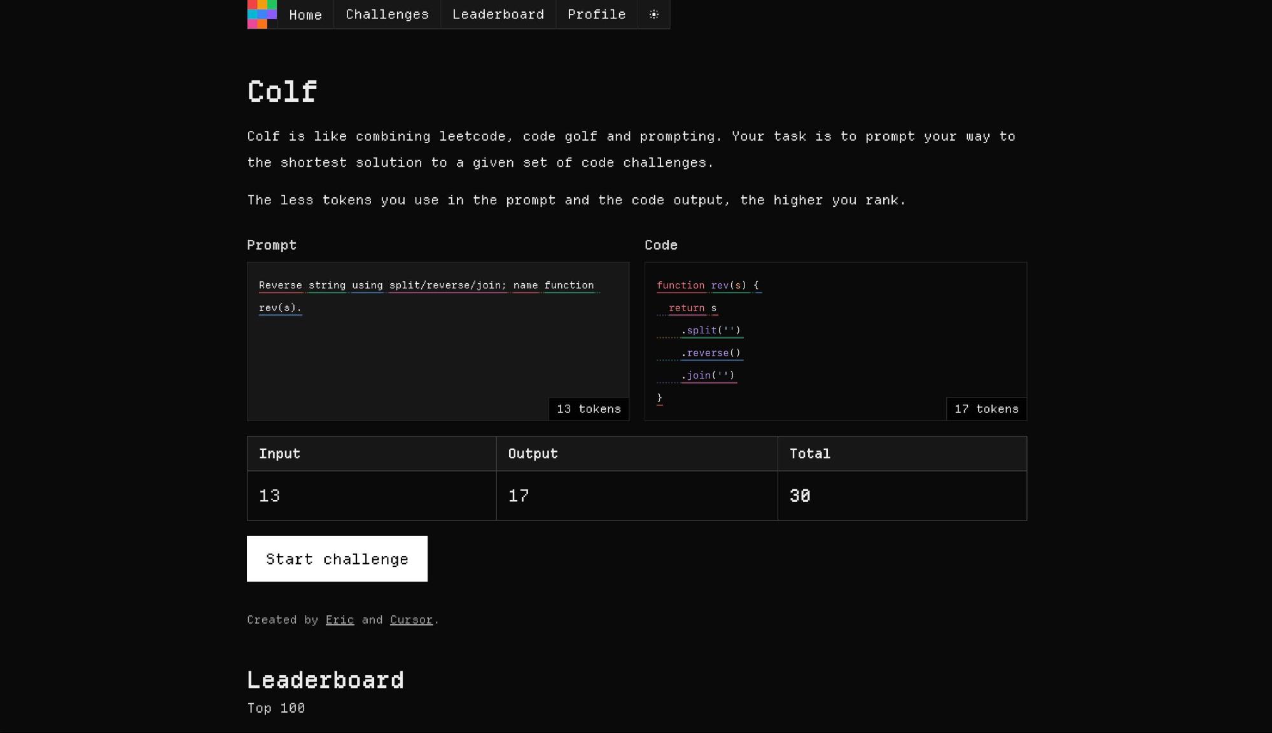Toggle the light/dark theme sun icon

pos(653,14)
